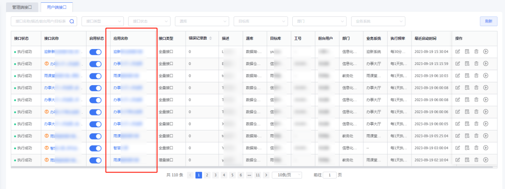Open the 接口类型 filter dropdown
The height and width of the screenshot is (189, 505).
102,21
